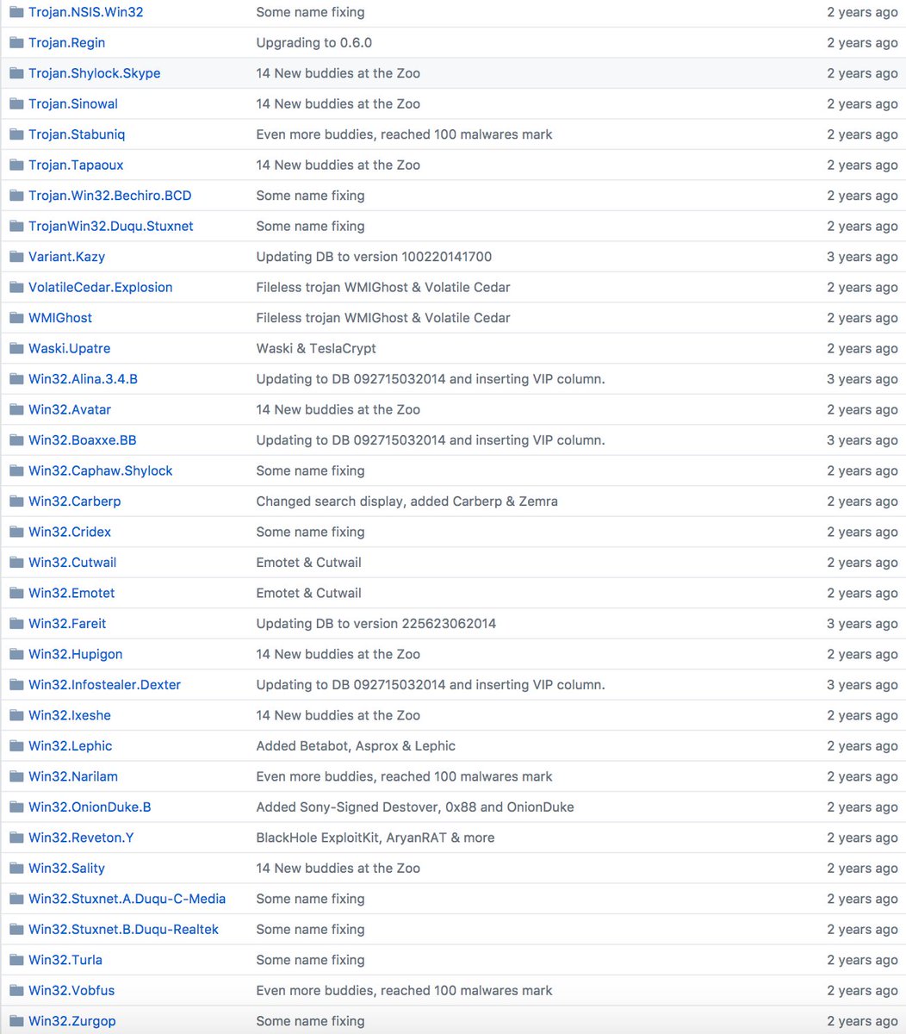Click '2 years ago' timestamp on Win32.Carberp row

coord(862,501)
